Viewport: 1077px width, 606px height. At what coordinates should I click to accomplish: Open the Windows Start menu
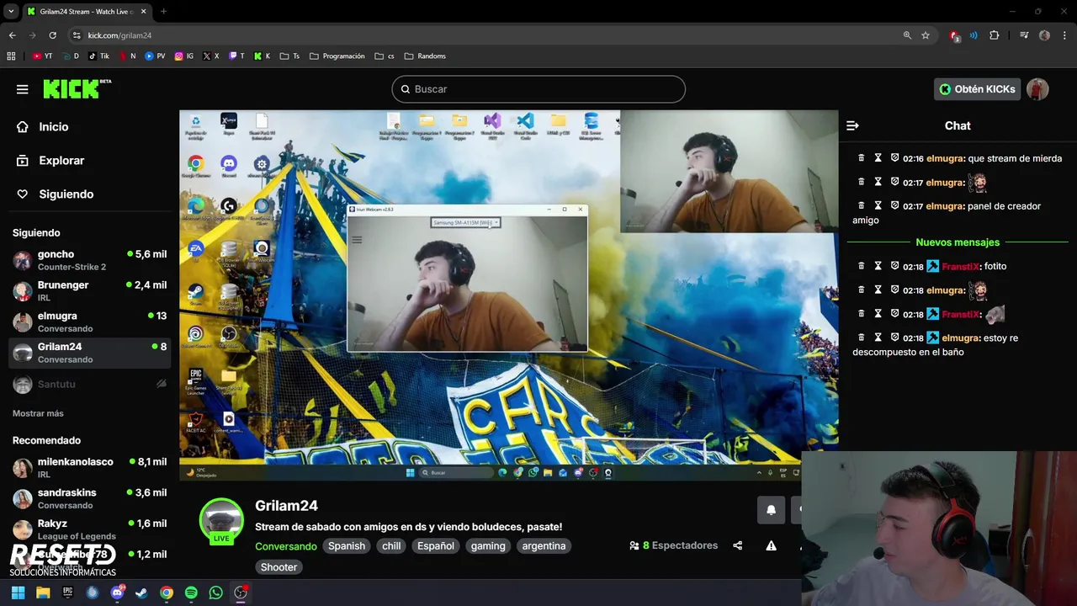point(18,593)
